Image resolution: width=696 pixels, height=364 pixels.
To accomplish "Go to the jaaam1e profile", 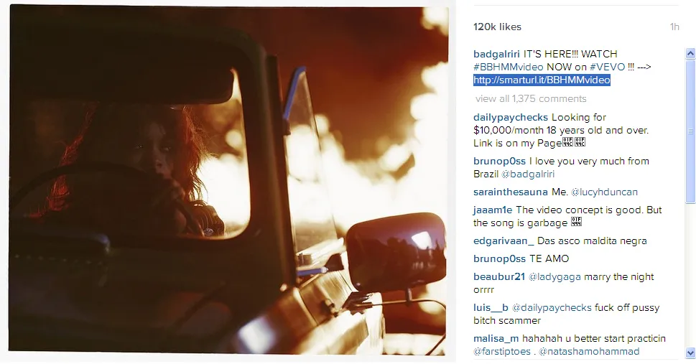I will (493, 210).
